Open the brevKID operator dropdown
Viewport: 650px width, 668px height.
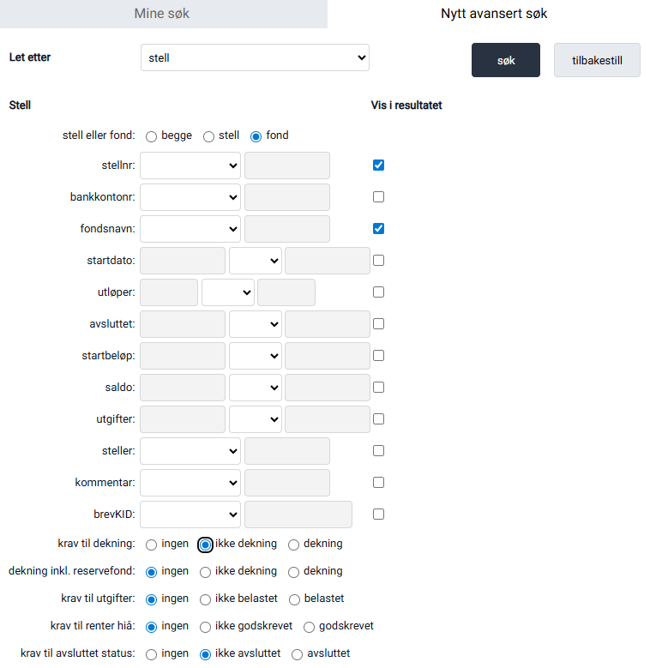click(x=190, y=515)
